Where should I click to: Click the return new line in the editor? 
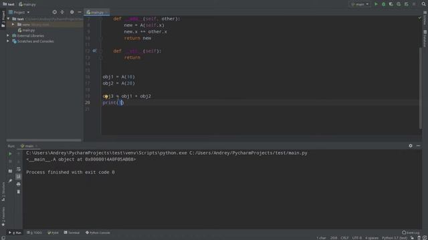tap(138, 38)
